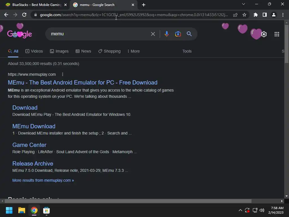Share this page from address bar
The image size is (289, 217).
235,15
